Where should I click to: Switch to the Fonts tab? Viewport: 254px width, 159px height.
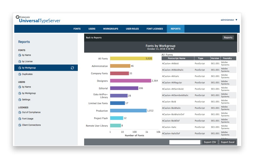(x=77, y=29)
